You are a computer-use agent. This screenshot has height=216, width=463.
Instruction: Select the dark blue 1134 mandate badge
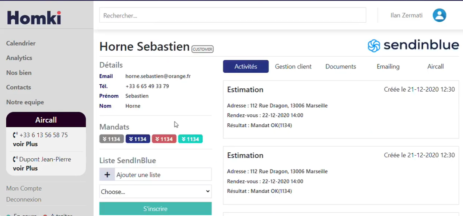tap(138, 139)
